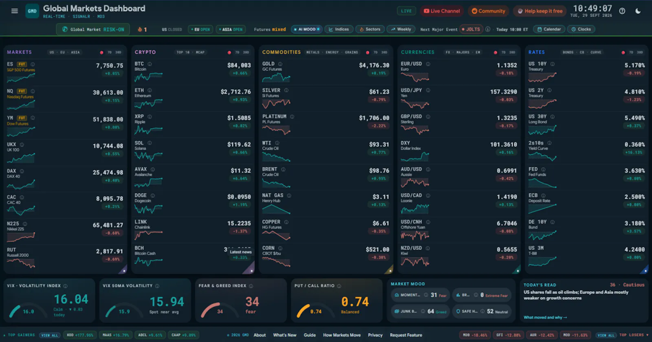Toggle dark mode with the moon icon
652x342 pixels.
[638, 11]
